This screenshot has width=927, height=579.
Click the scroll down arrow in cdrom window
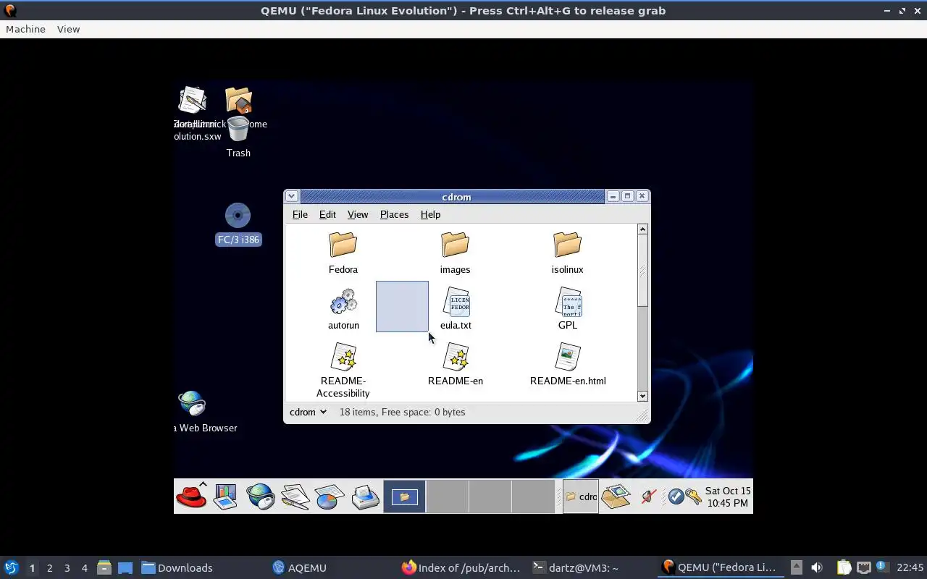tap(642, 396)
